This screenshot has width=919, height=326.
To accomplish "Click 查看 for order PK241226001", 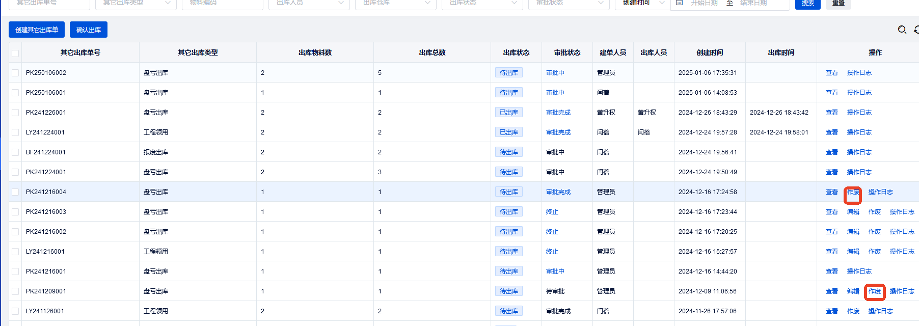I will 831,113.
